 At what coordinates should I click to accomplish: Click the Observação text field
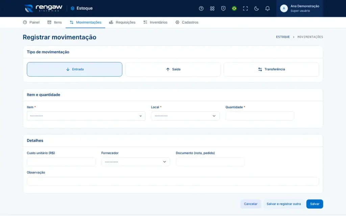173,181
